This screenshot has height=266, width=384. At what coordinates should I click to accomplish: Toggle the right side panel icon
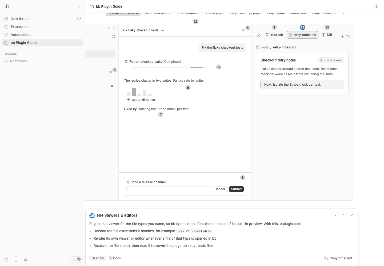coord(376,6)
